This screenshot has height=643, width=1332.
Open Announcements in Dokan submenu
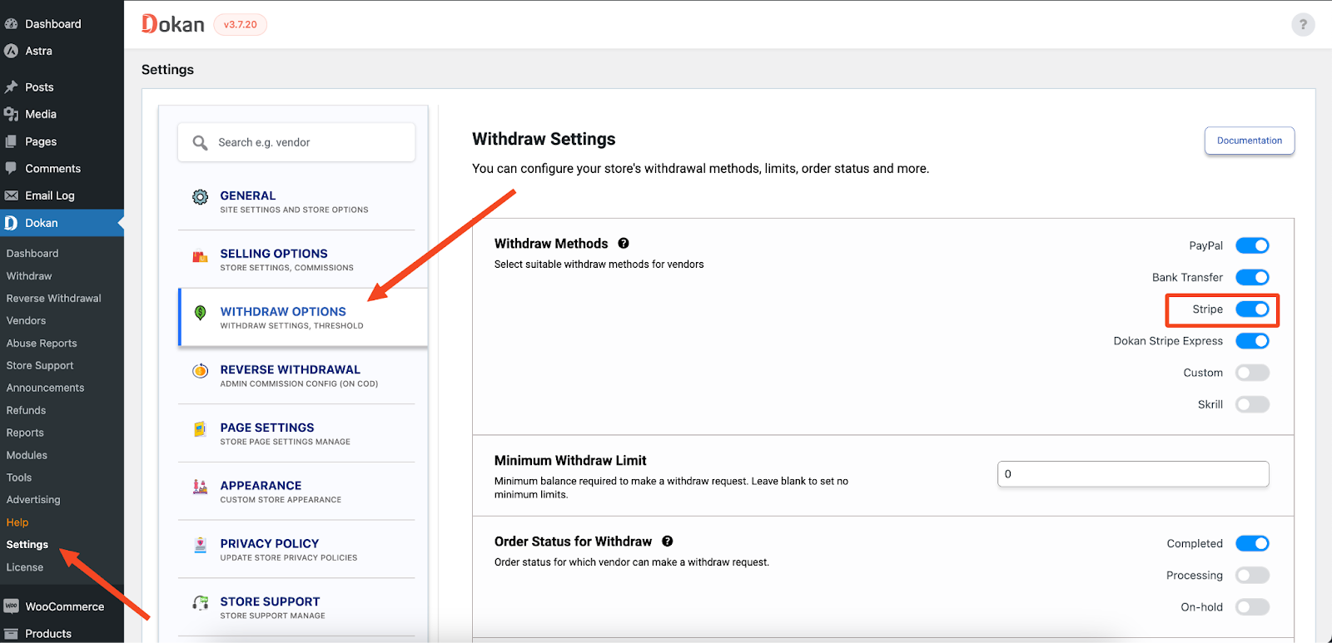(46, 388)
